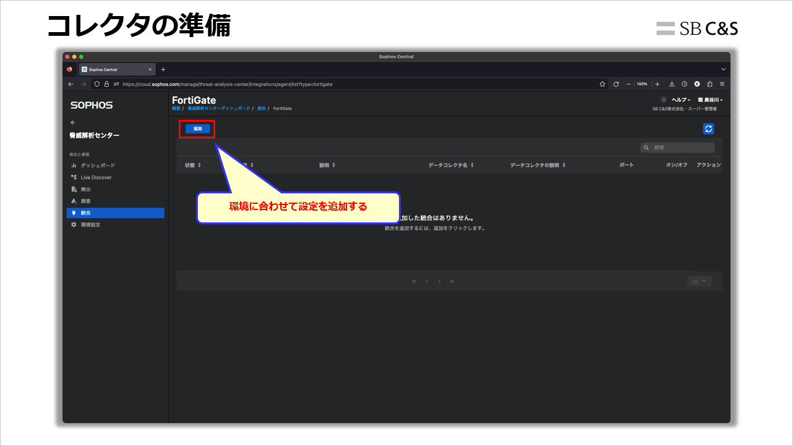
Task: Click the Firefox icon beside tabs
Action: 70,69
